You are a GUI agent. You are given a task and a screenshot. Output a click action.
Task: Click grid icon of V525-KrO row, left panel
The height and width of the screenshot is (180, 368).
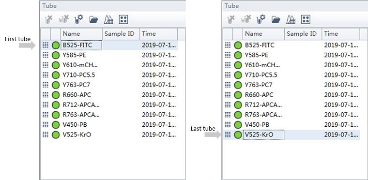(46, 135)
